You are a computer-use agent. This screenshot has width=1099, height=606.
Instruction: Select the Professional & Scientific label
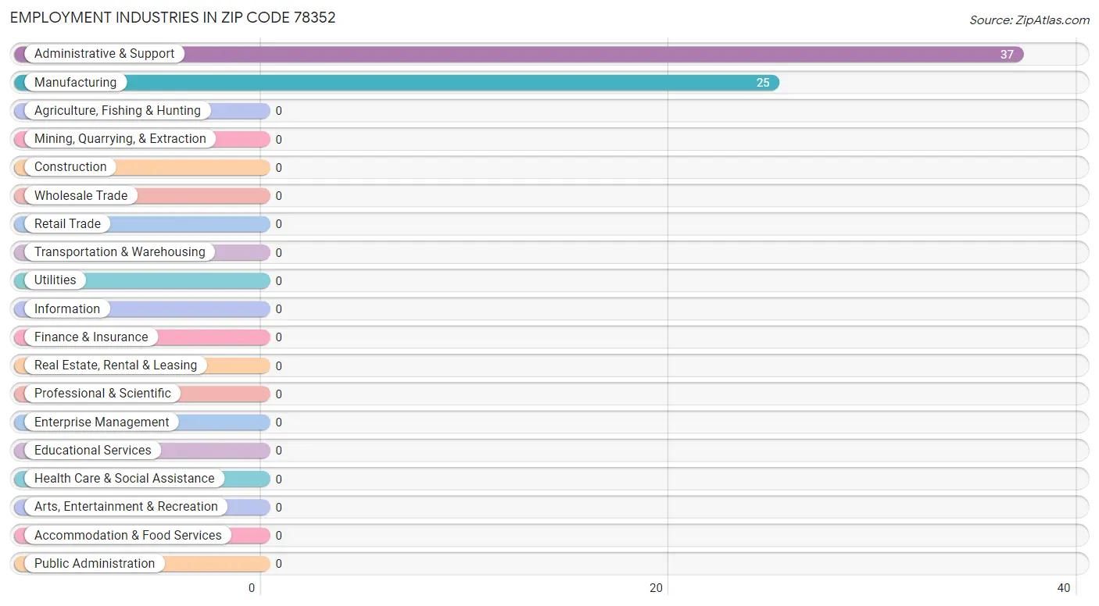point(102,394)
